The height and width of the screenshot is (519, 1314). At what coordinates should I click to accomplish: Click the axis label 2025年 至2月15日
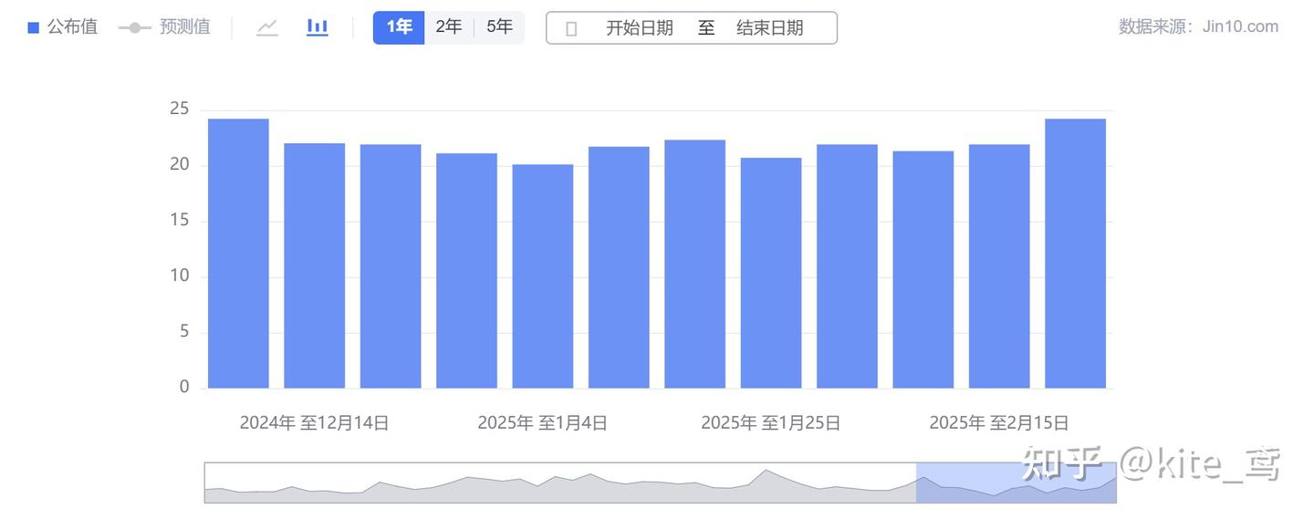(x=998, y=423)
